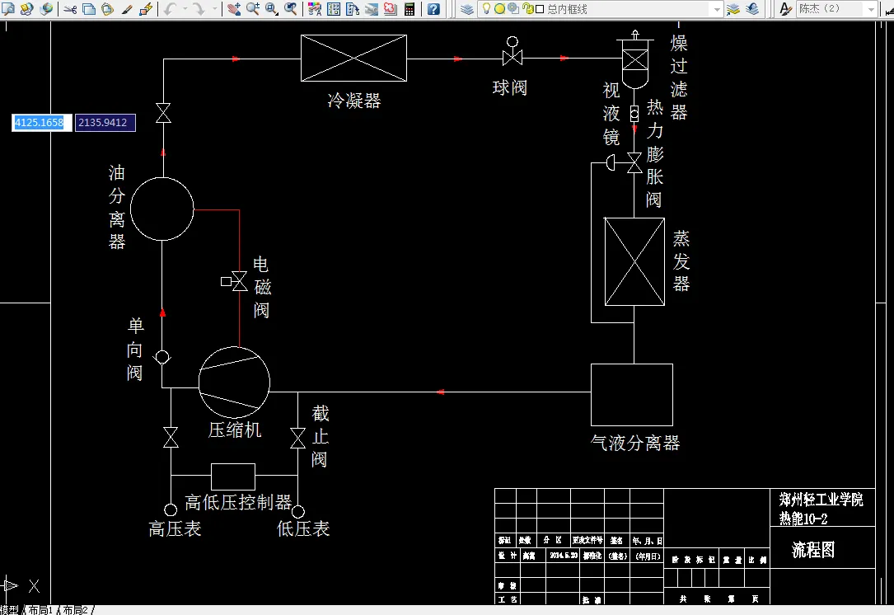The height and width of the screenshot is (615, 894).
Task: Click the Y coordinate input 2135.9412
Action: [x=105, y=123]
